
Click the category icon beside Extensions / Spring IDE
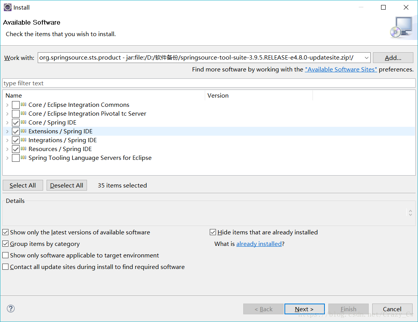coord(23,131)
